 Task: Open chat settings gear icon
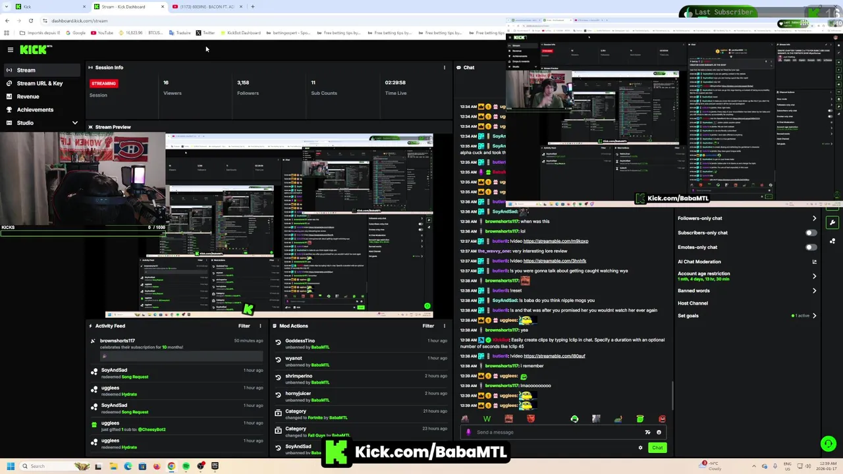point(640,448)
